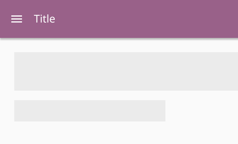Image resolution: width=238 pixels, height=144 pixels.
Task: Click the left margin beside the large block
Action: [7, 71]
